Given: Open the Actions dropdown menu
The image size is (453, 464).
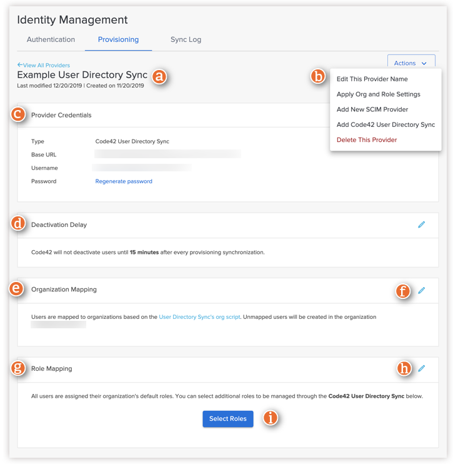Looking at the screenshot, I should (x=411, y=63).
